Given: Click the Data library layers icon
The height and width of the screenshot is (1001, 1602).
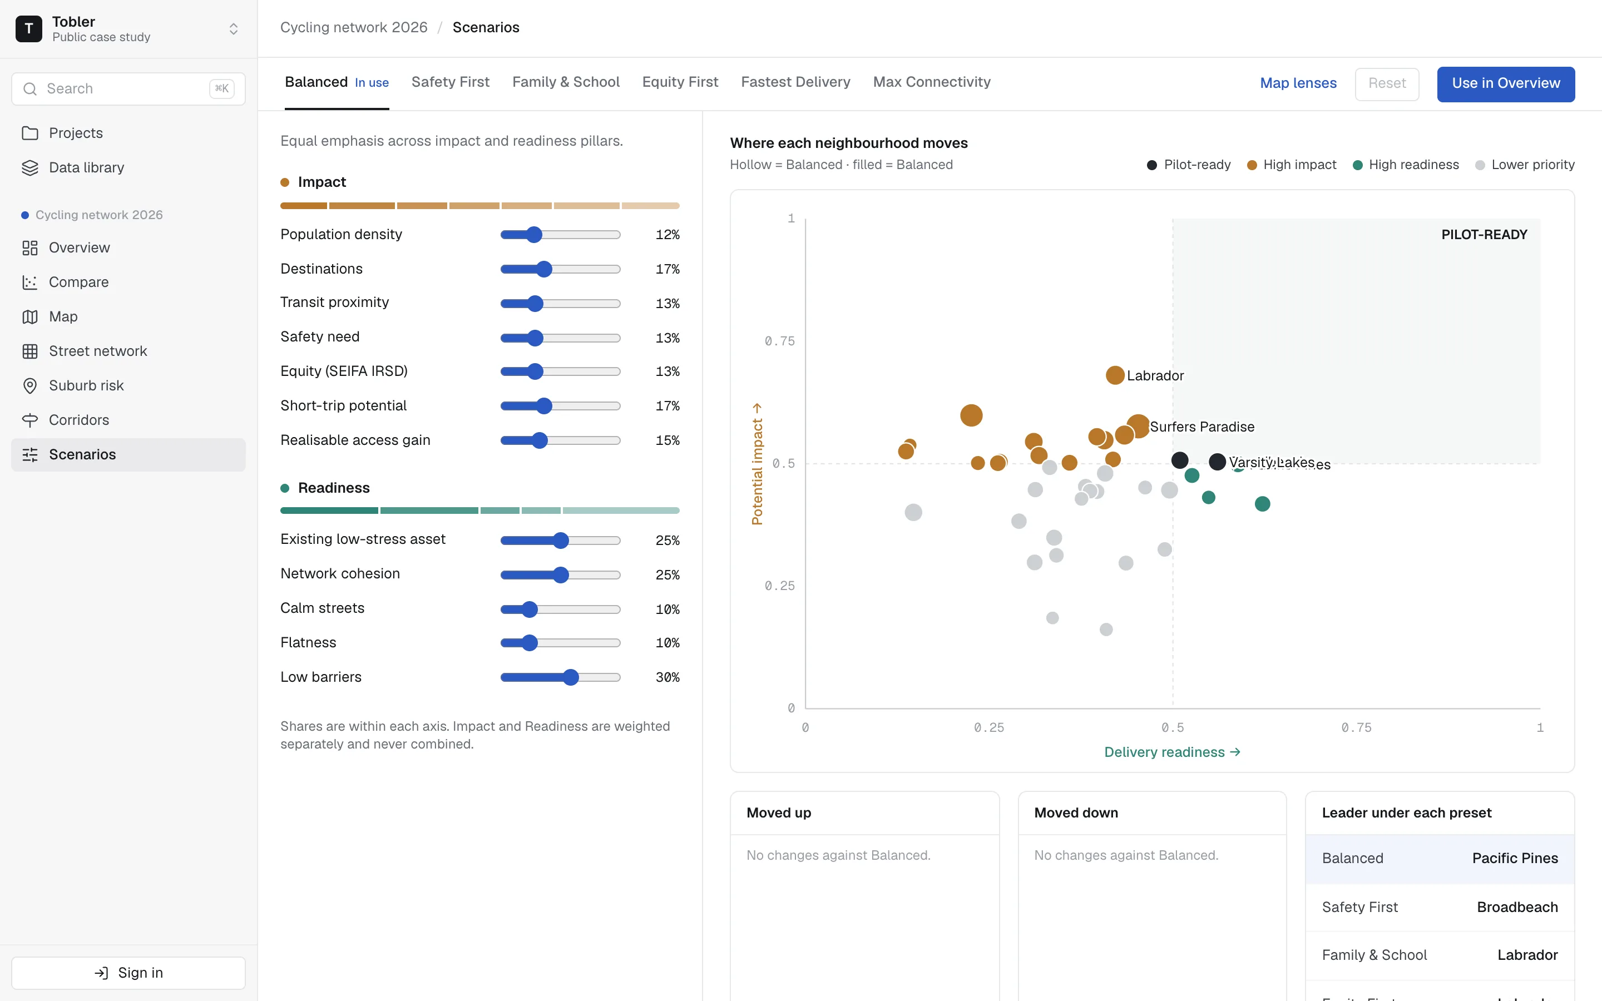Looking at the screenshot, I should click(x=30, y=167).
